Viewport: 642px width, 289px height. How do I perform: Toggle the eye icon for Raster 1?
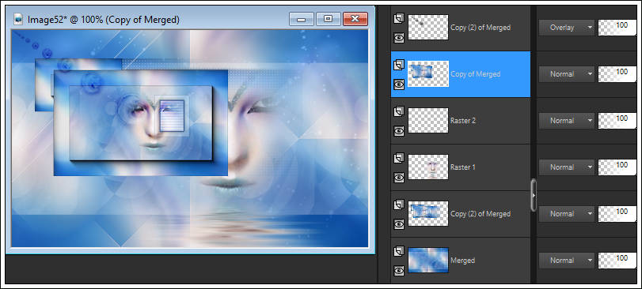[399, 177]
